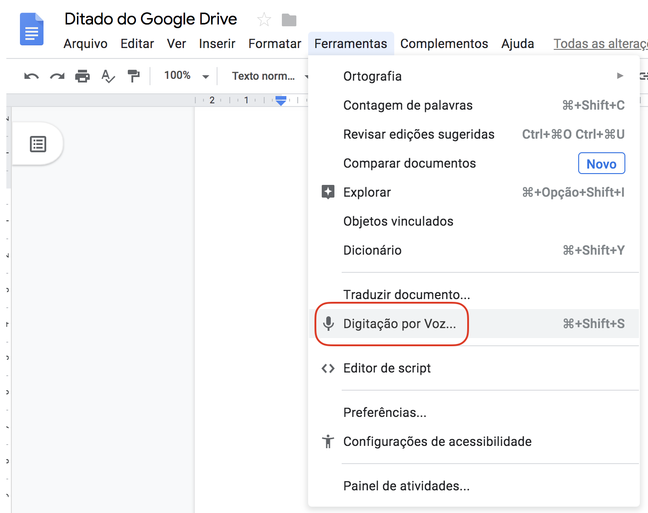This screenshot has width=648, height=513.
Task: Click the ⌘+Shift+S shortcut text
Action: point(593,324)
